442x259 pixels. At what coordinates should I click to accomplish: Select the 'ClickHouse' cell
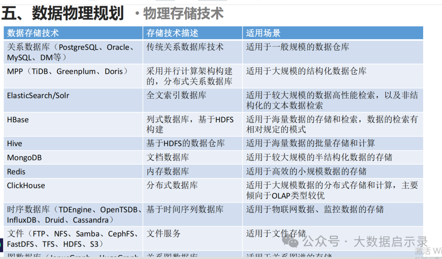73,190
